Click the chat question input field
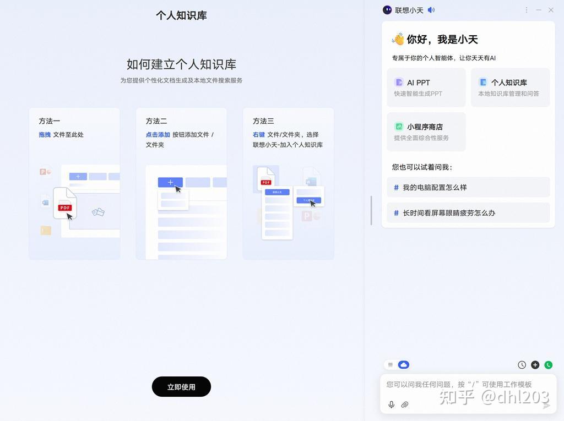Screen dimensions: 564x421 pyautogui.click(x=468, y=393)
